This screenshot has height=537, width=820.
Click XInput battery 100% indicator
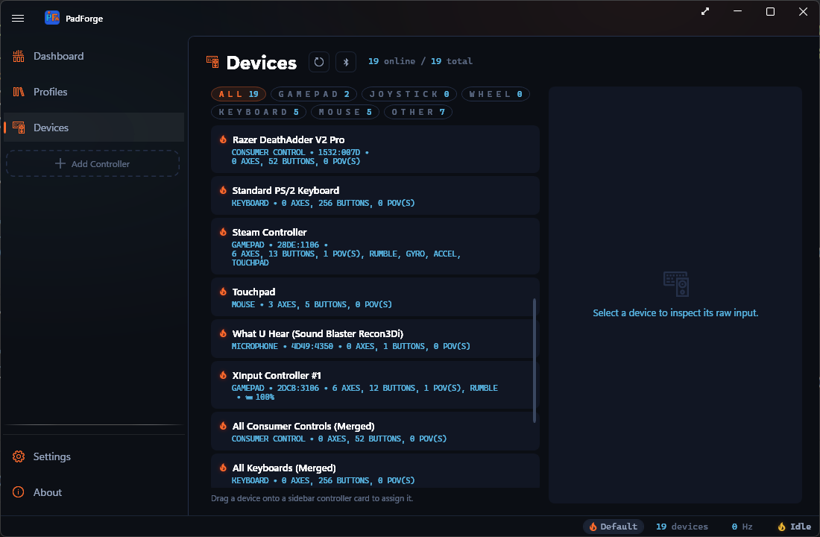(x=260, y=398)
